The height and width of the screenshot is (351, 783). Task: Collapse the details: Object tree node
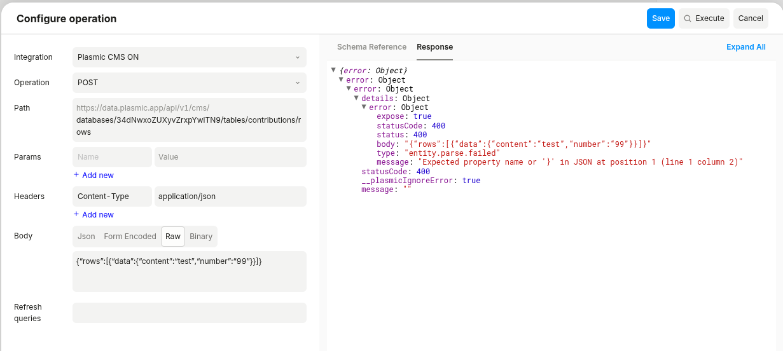357,98
